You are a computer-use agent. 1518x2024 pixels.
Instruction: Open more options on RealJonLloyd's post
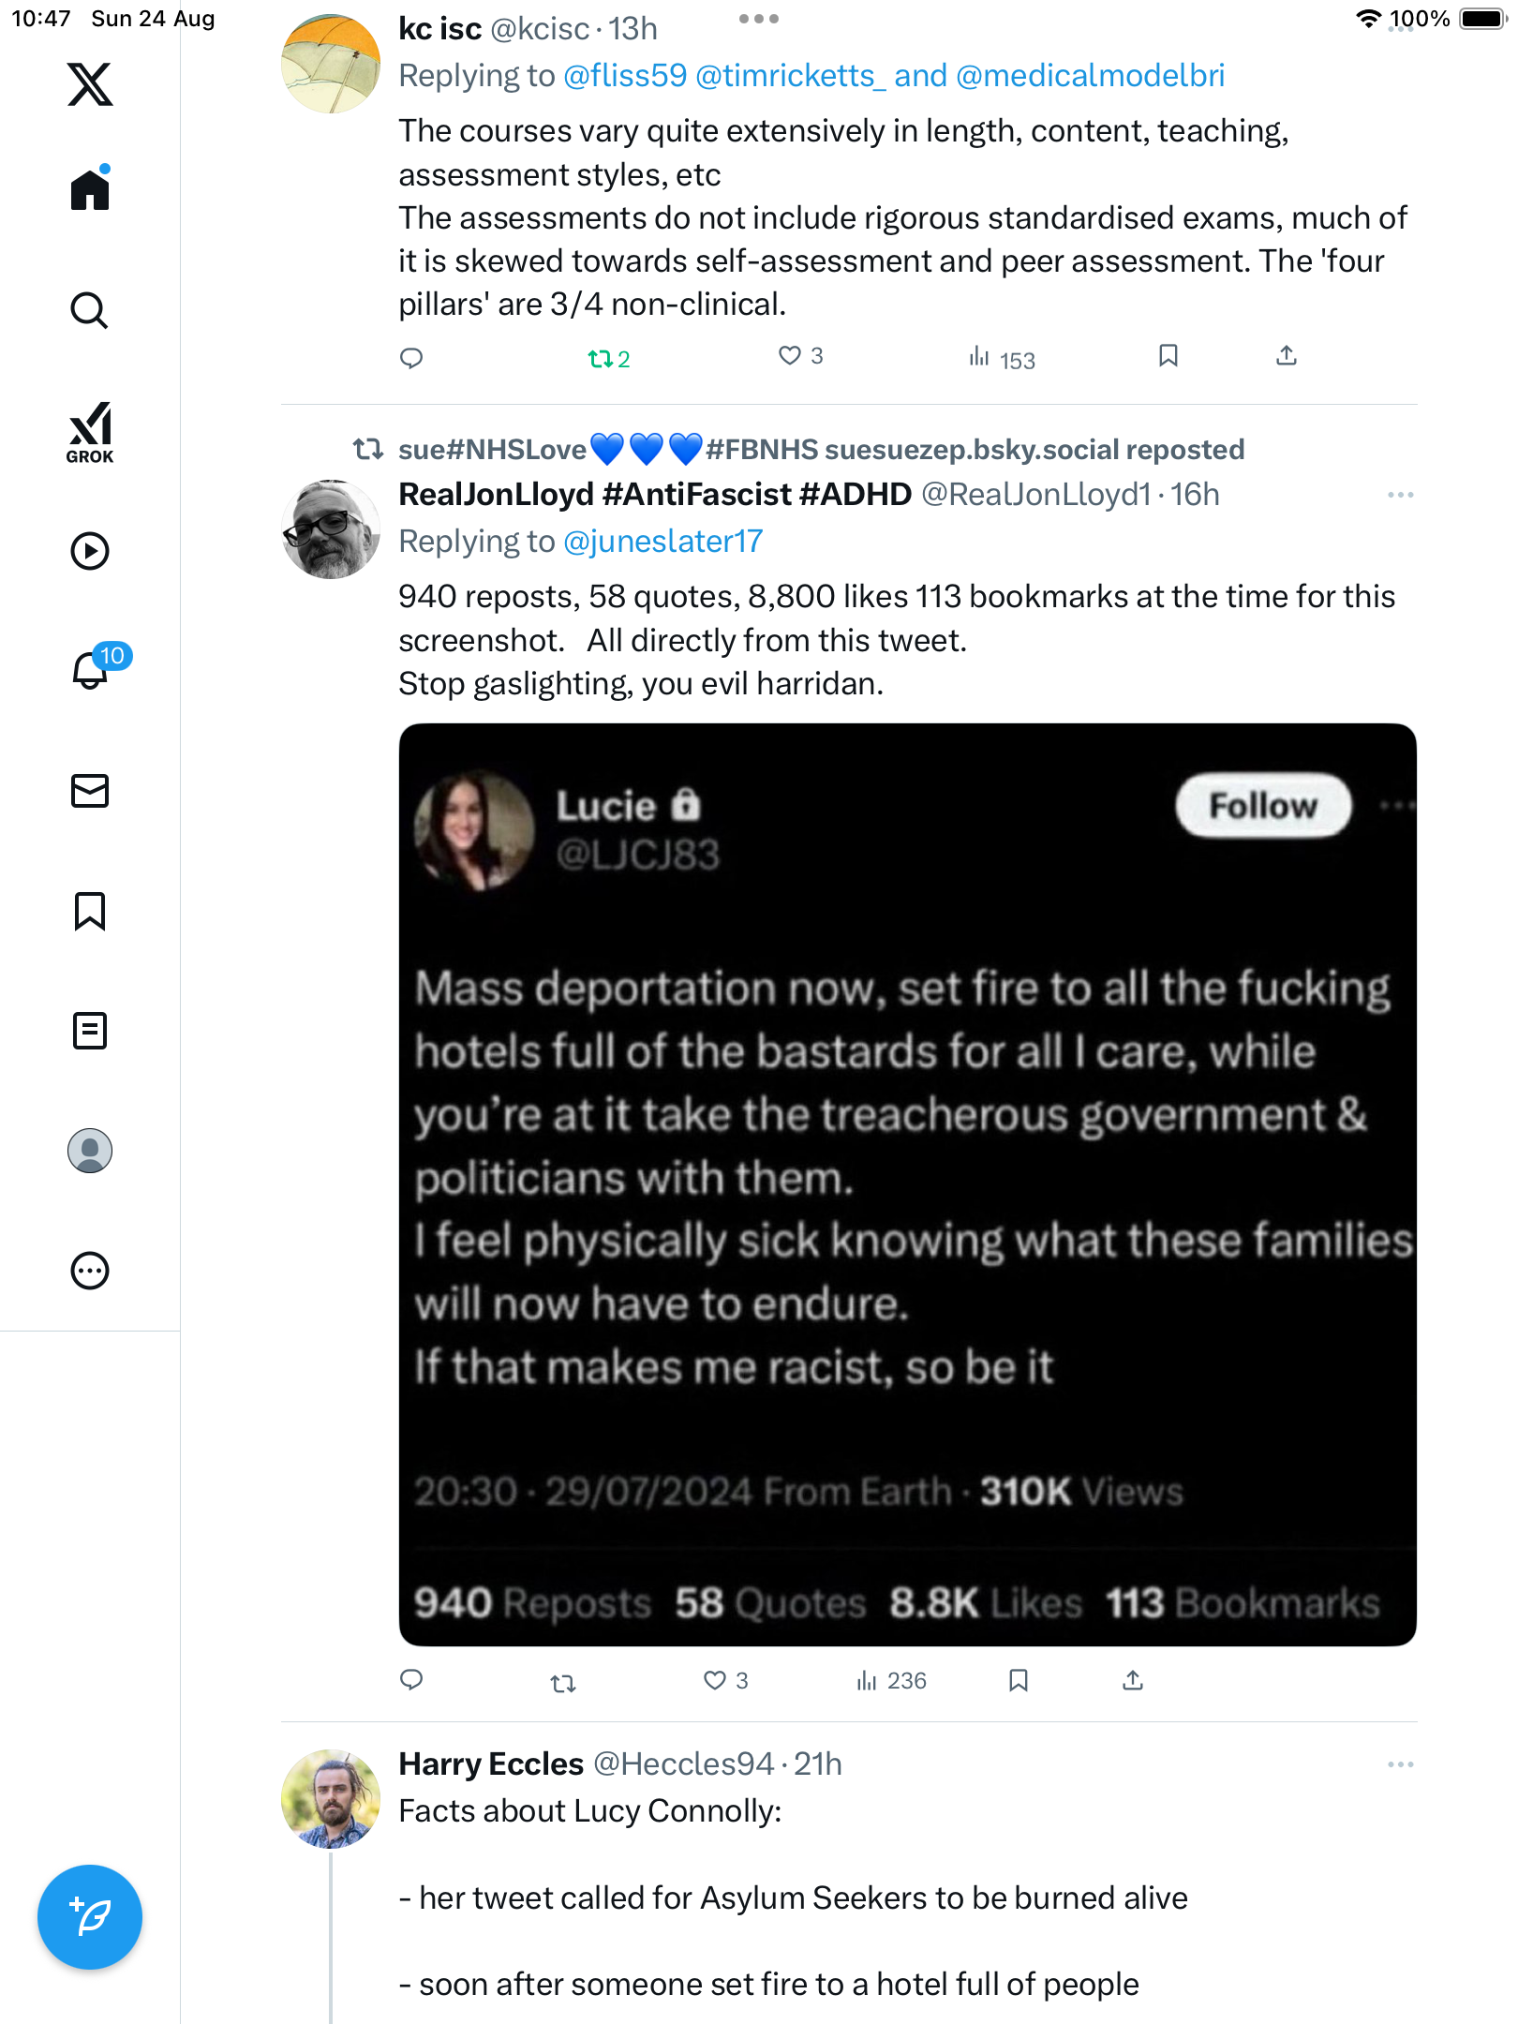tap(1400, 495)
